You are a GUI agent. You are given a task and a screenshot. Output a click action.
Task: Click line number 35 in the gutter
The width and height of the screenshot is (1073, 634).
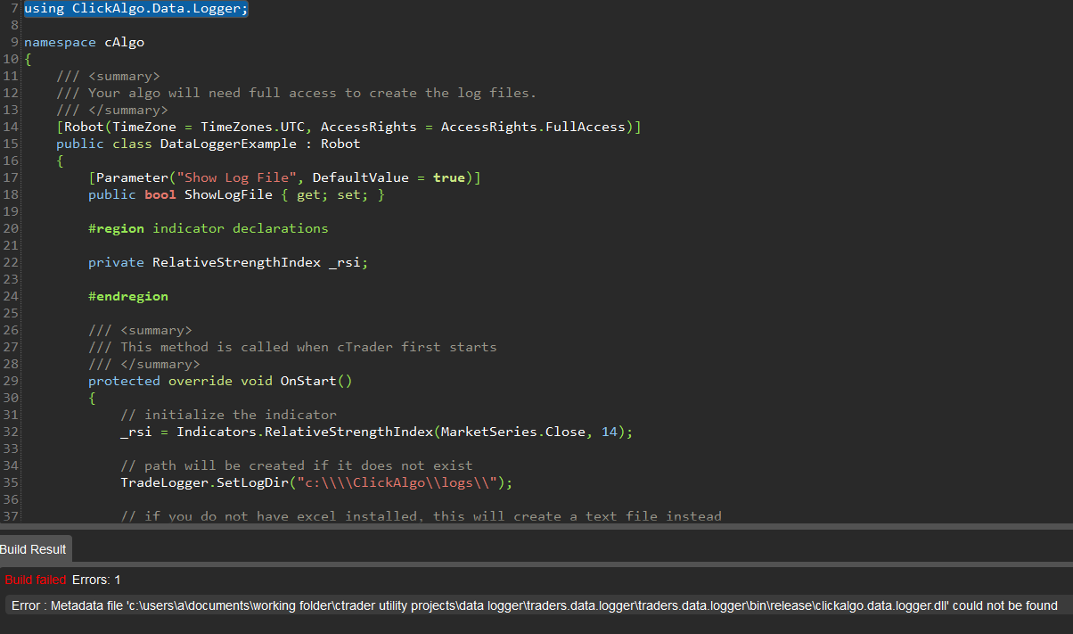(x=11, y=482)
